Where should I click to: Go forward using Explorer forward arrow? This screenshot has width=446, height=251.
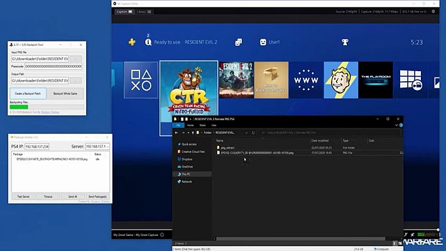pyautogui.click(x=183, y=133)
